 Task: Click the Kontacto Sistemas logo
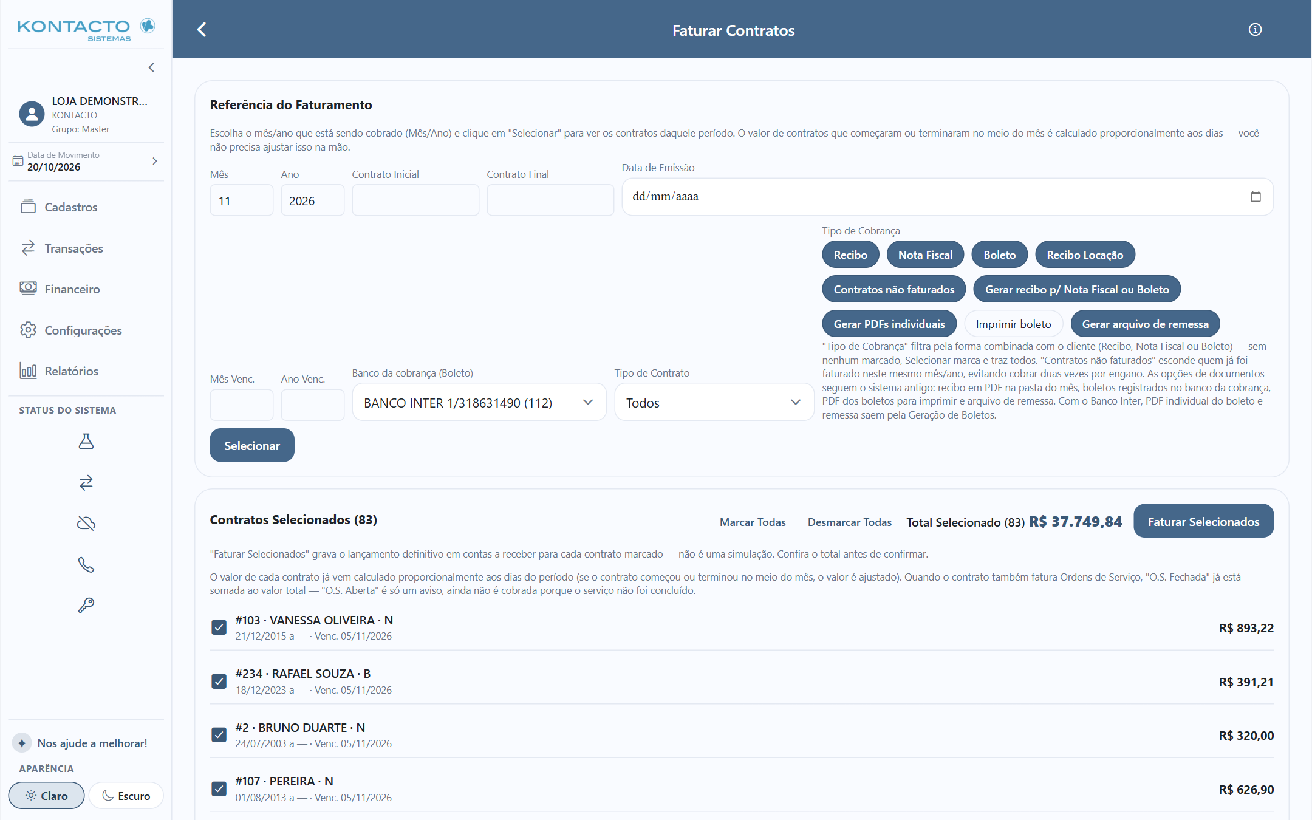click(x=86, y=29)
